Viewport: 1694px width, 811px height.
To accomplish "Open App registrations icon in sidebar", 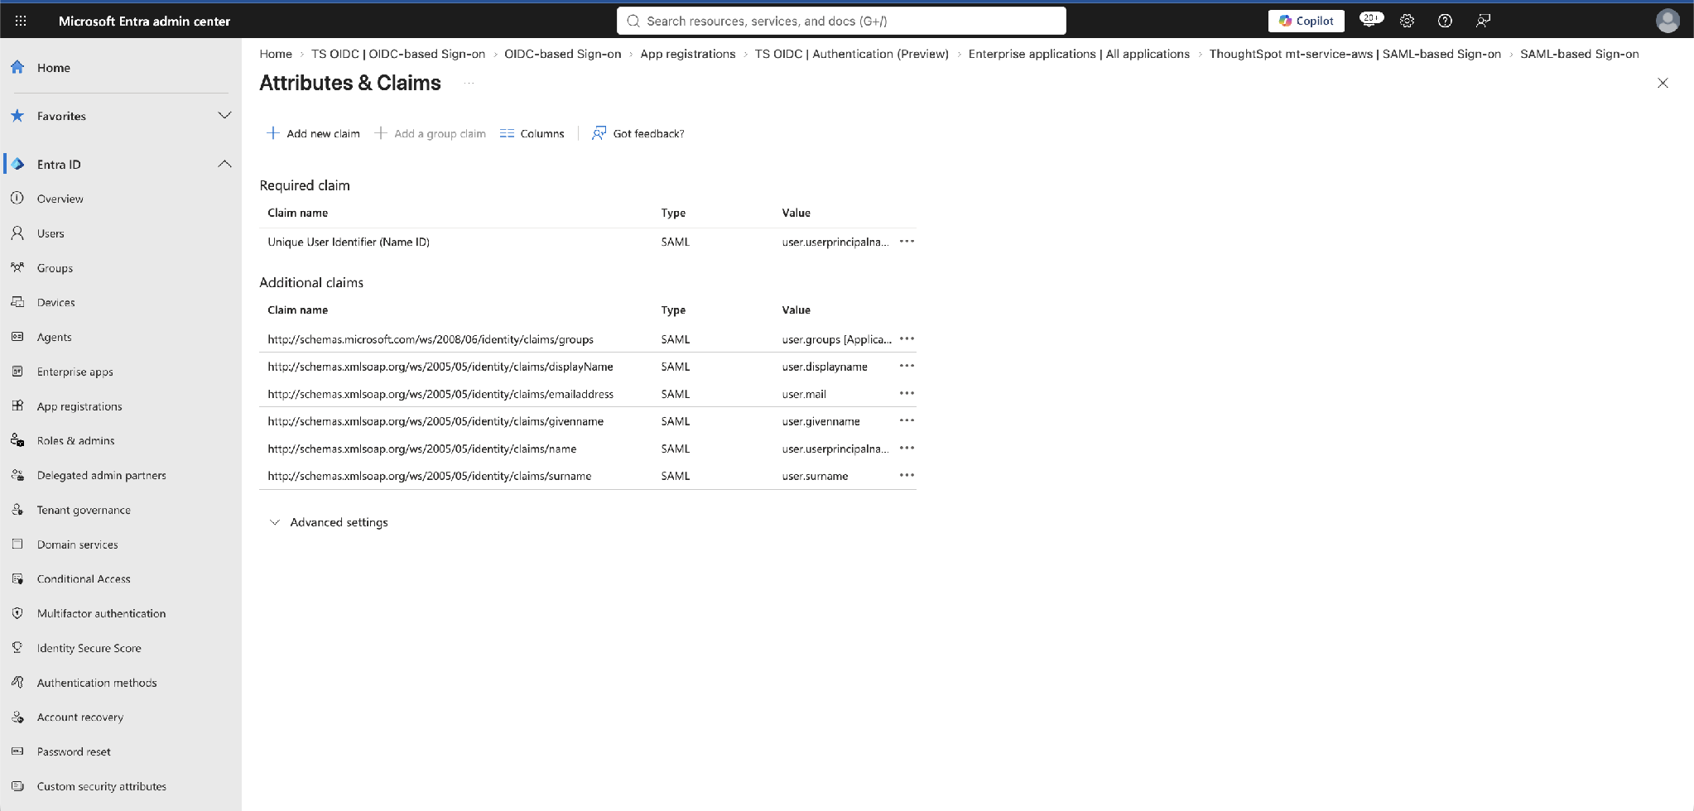I will (17, 405).
